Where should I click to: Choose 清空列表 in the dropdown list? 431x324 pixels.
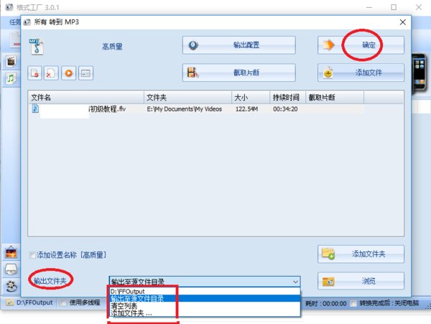coord(205,306)
